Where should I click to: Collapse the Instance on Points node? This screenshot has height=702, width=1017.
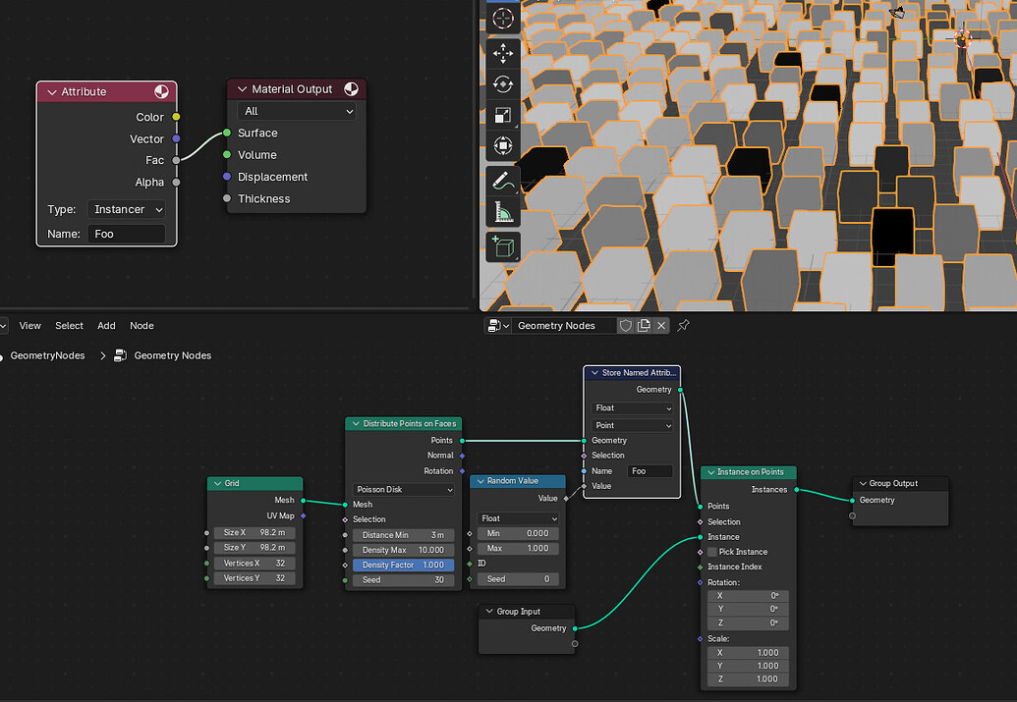[710, 472]
